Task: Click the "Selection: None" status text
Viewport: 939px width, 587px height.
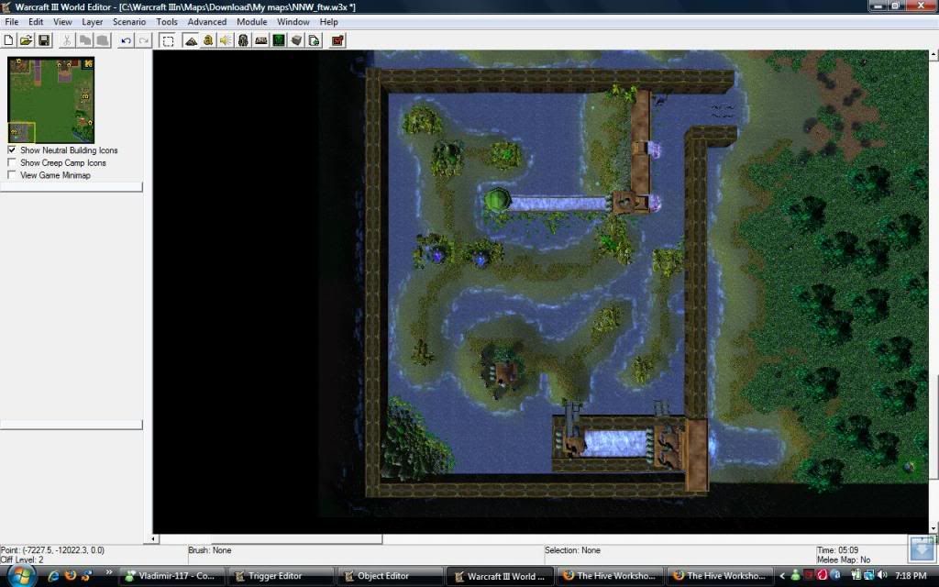Action: tap(572, 550)
